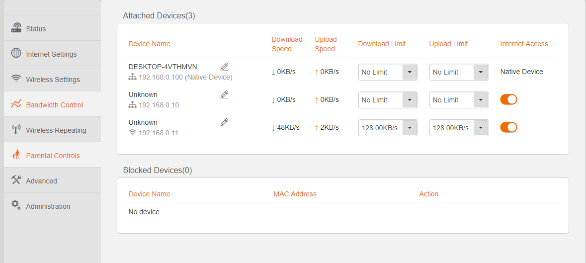Edit the DESKTOP-4VTHMVN device name
The image size is (586, 263).
tap(224, 67)
